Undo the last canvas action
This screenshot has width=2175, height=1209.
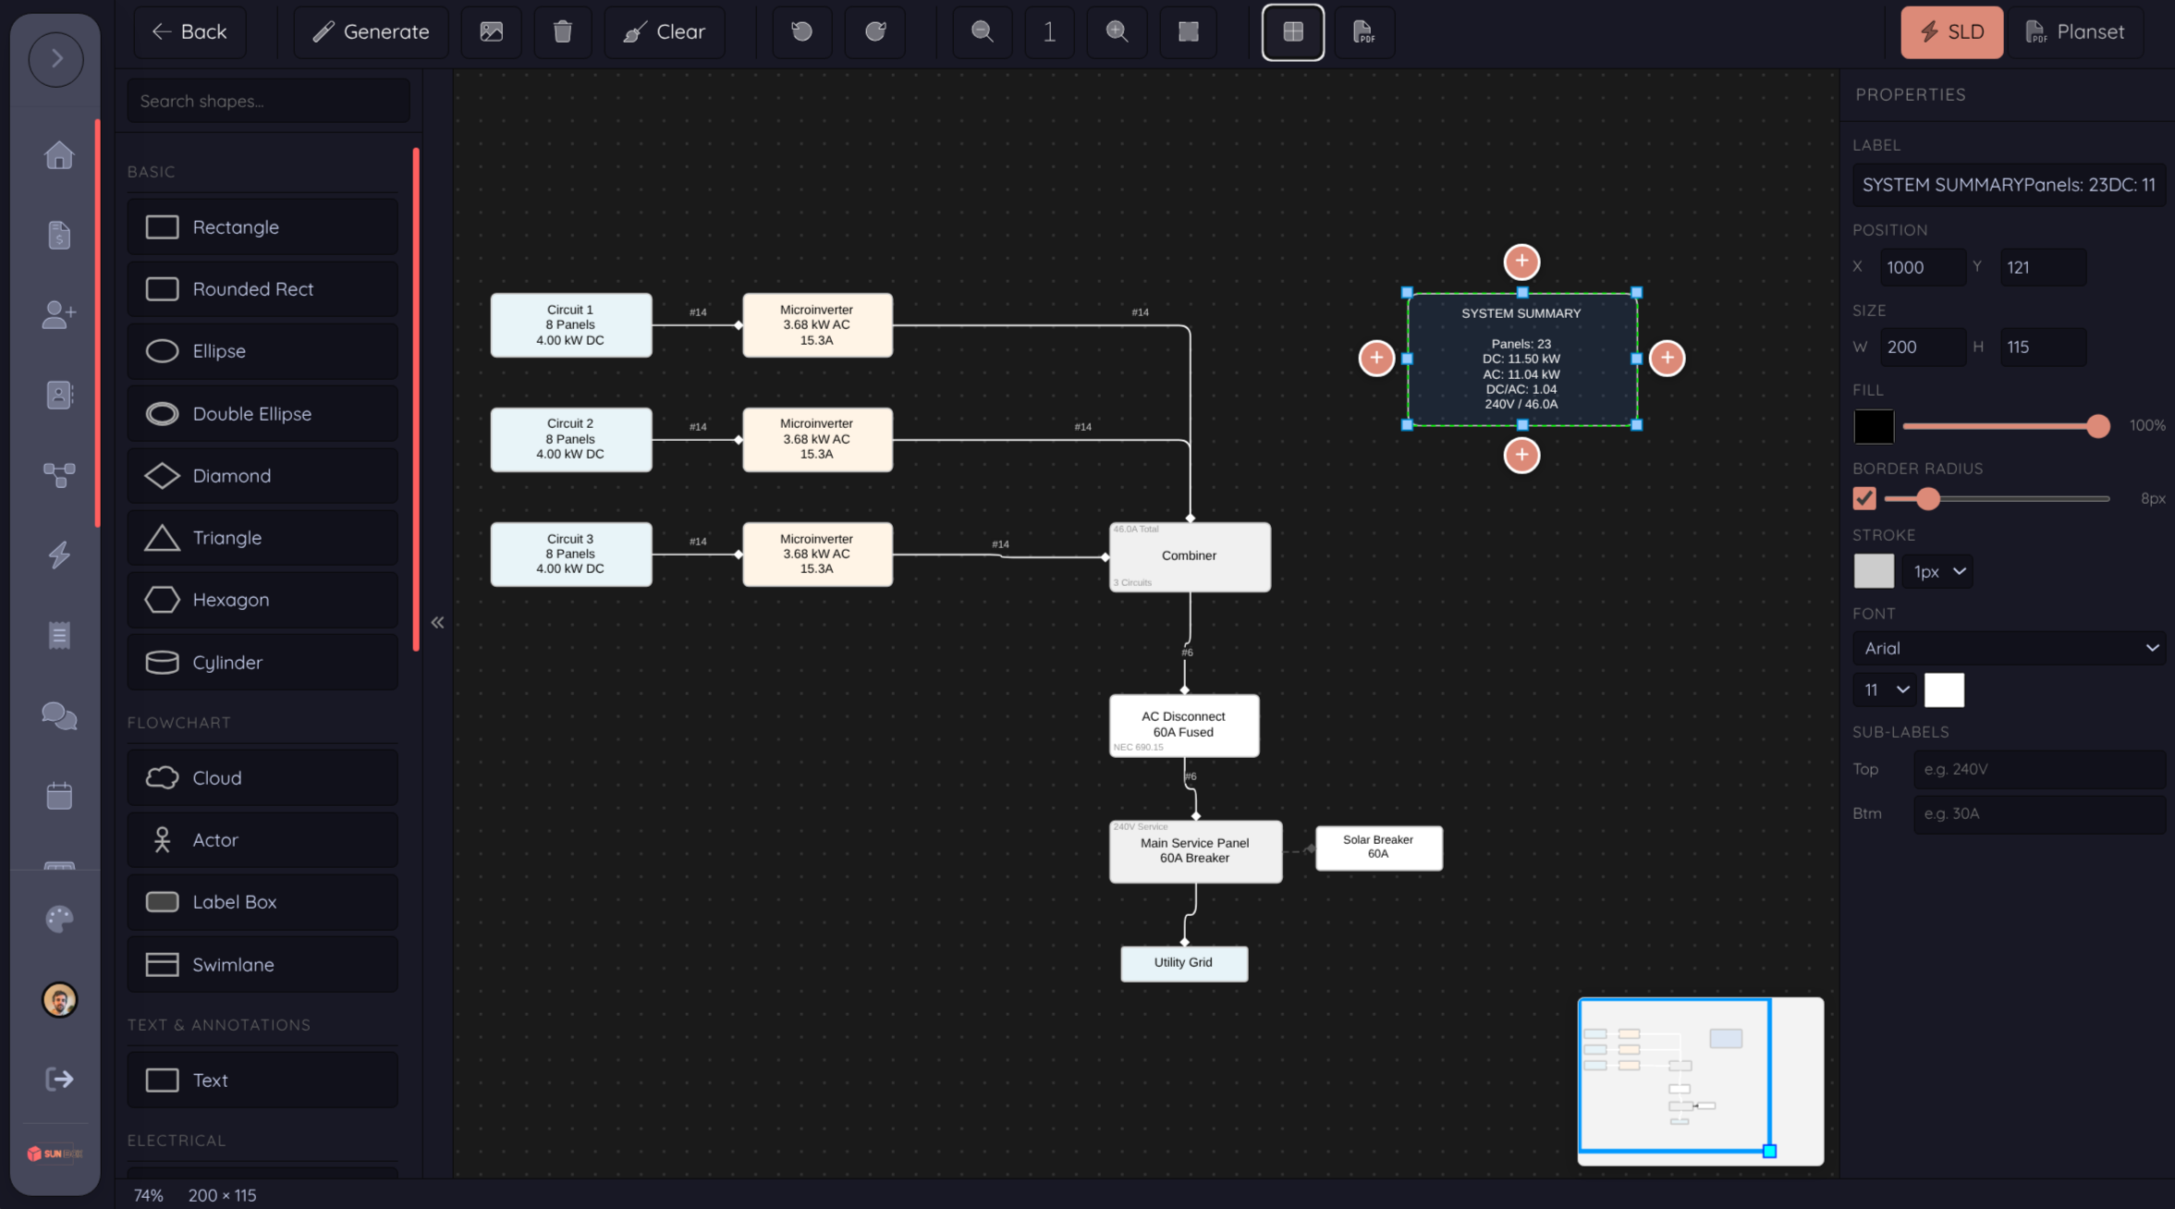pos(800,31)
